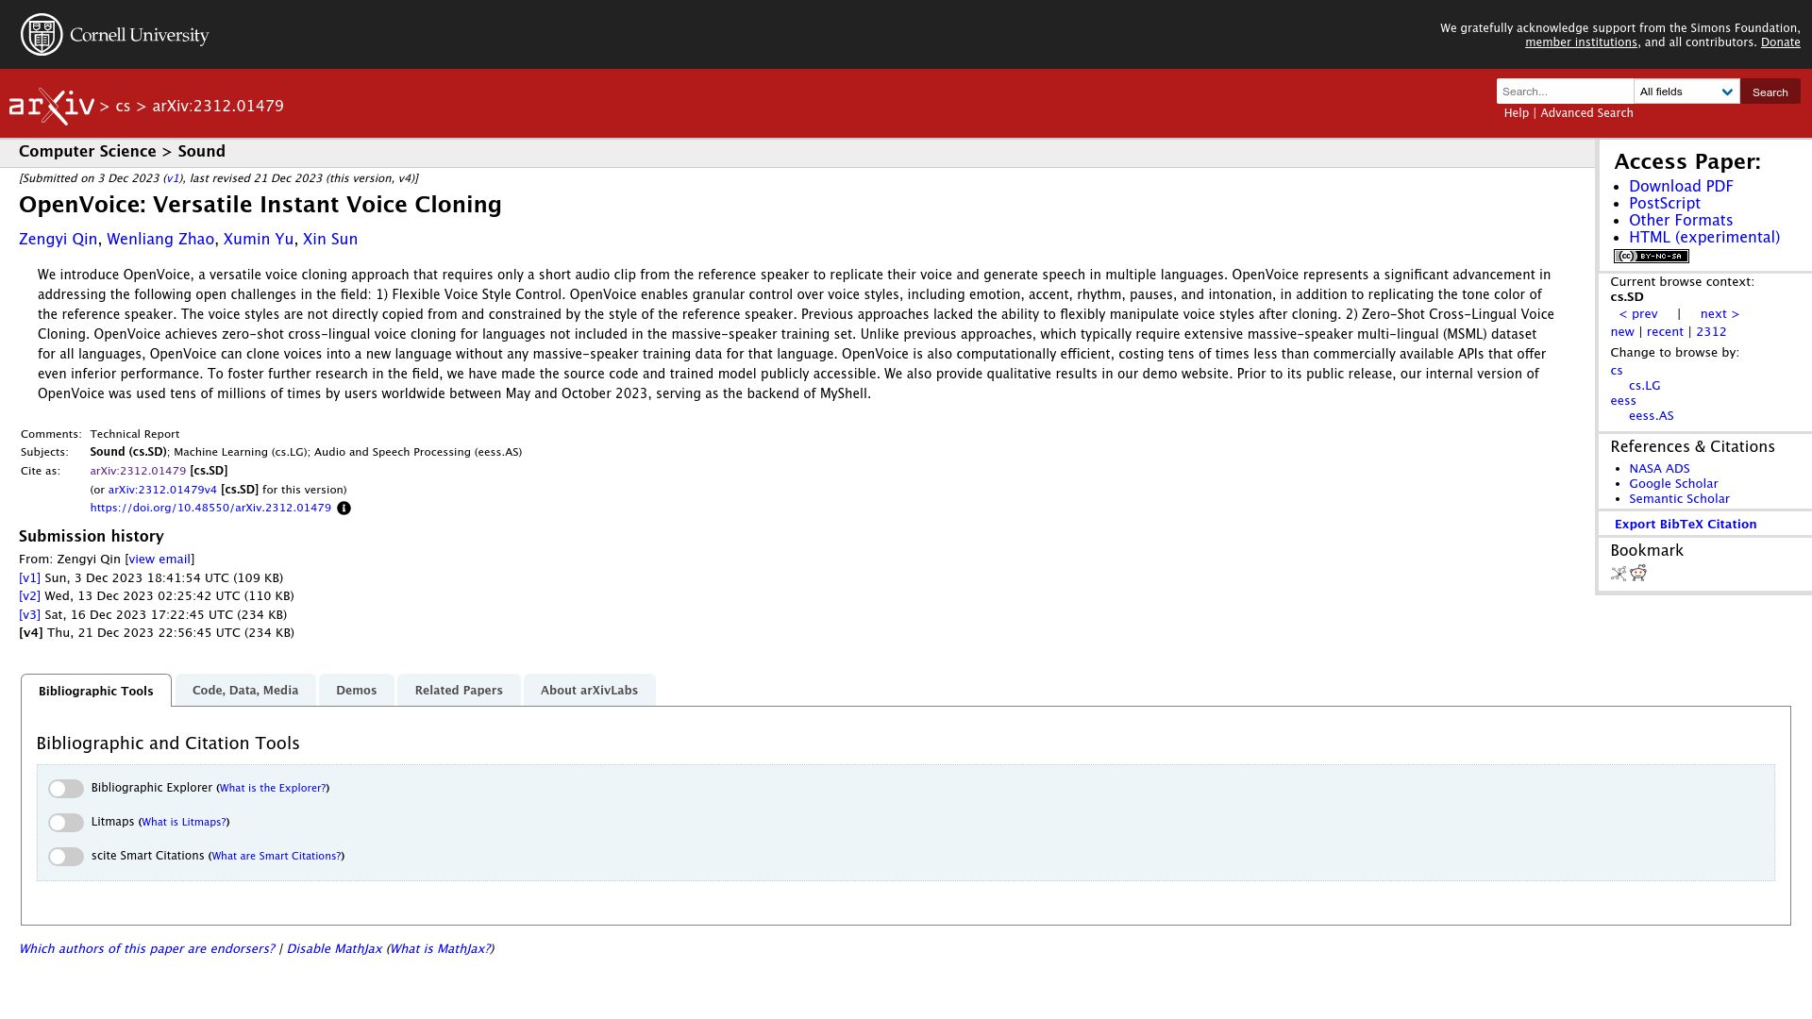The image size is (1812, 1019).
Task: Click What is Litmaps? link
Action: coord(184,823)
